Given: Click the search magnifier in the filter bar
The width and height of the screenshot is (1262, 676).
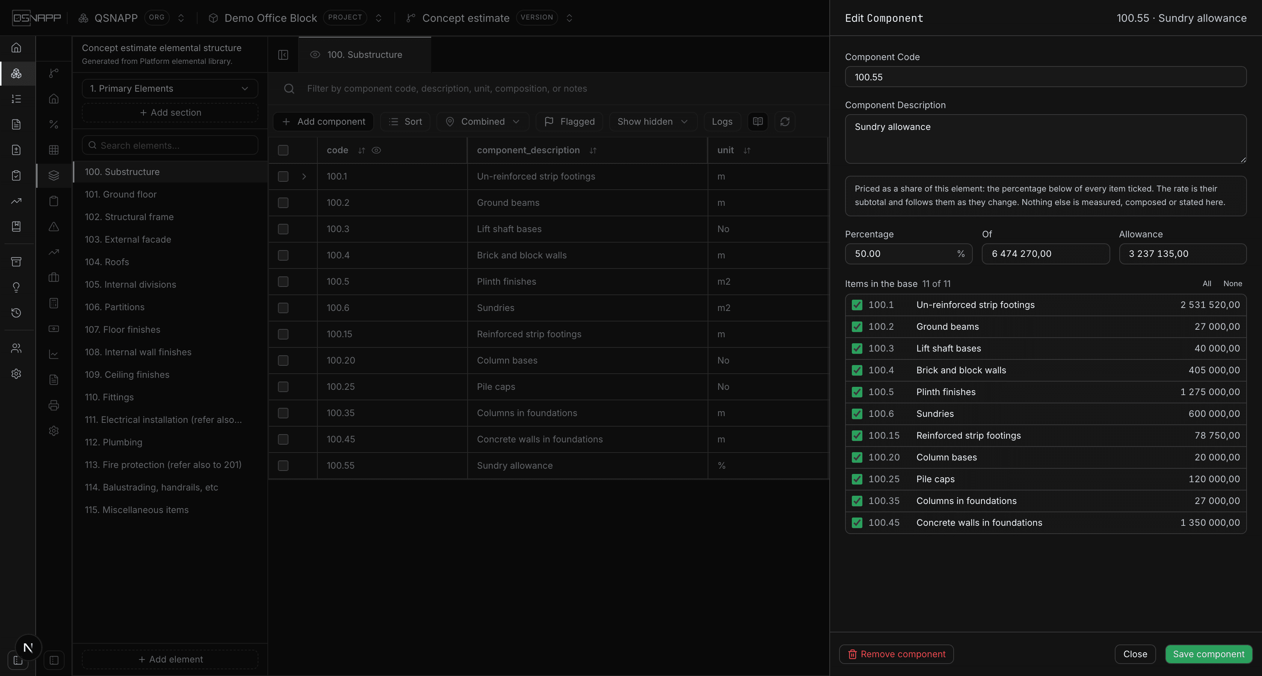Looking at the screenshot, I should click(289, 89).
